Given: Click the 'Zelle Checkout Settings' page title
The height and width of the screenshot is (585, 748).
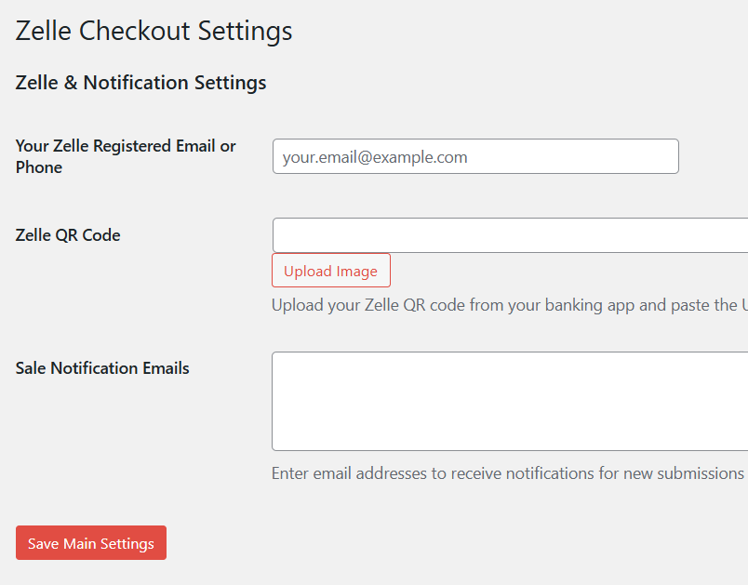Looking at the screenshot, I should [x=154, y=32].
